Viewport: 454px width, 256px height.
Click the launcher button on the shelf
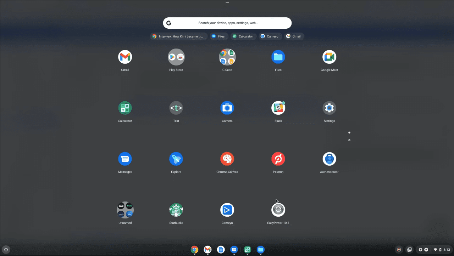(6, 250)
